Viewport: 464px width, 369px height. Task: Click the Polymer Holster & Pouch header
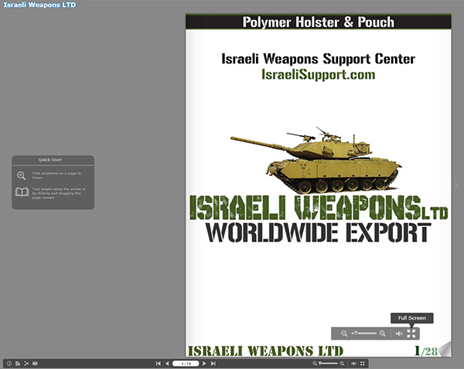(318, 22)
